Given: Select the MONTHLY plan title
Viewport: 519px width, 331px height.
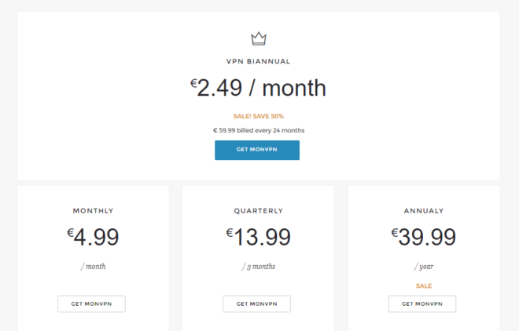Looking at the screenshot, I should pyautogui.click(x=93, y=211).
